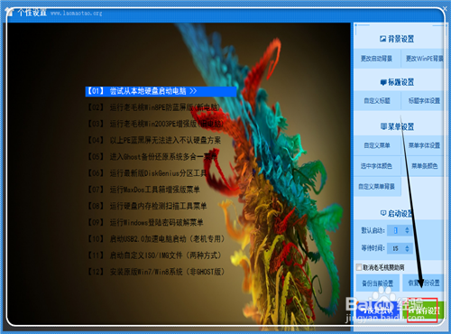Select menu entry 04 不认硬盘方案
Image resolution: width=451 pixels, height=334 pixels.
[x=154, y=140]
